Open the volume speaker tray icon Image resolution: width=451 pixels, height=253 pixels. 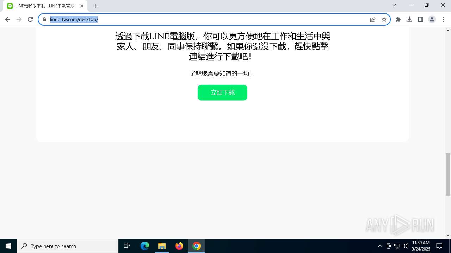(406, 246)
